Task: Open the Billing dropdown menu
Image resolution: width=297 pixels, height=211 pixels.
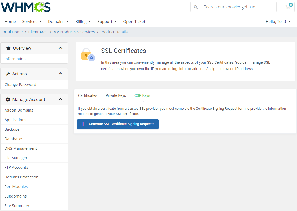Action: pyautogui.click(x=83, y=21)
